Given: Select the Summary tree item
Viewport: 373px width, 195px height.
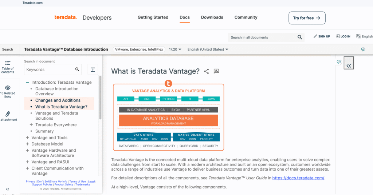Looking at the screenshot, I should tap(44, 131).
